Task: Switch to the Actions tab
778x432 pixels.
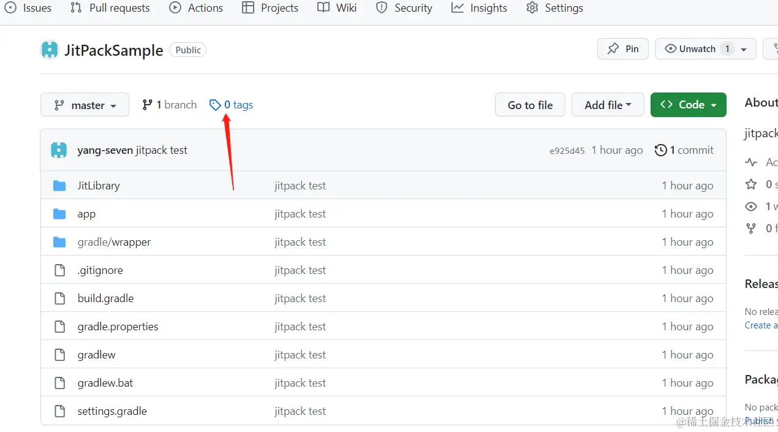Action: point(196,8)
